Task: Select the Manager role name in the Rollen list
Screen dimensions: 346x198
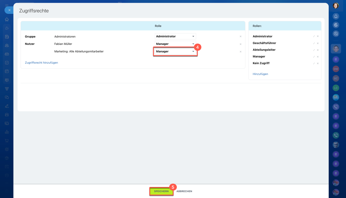Action: [x=259, y=57]
